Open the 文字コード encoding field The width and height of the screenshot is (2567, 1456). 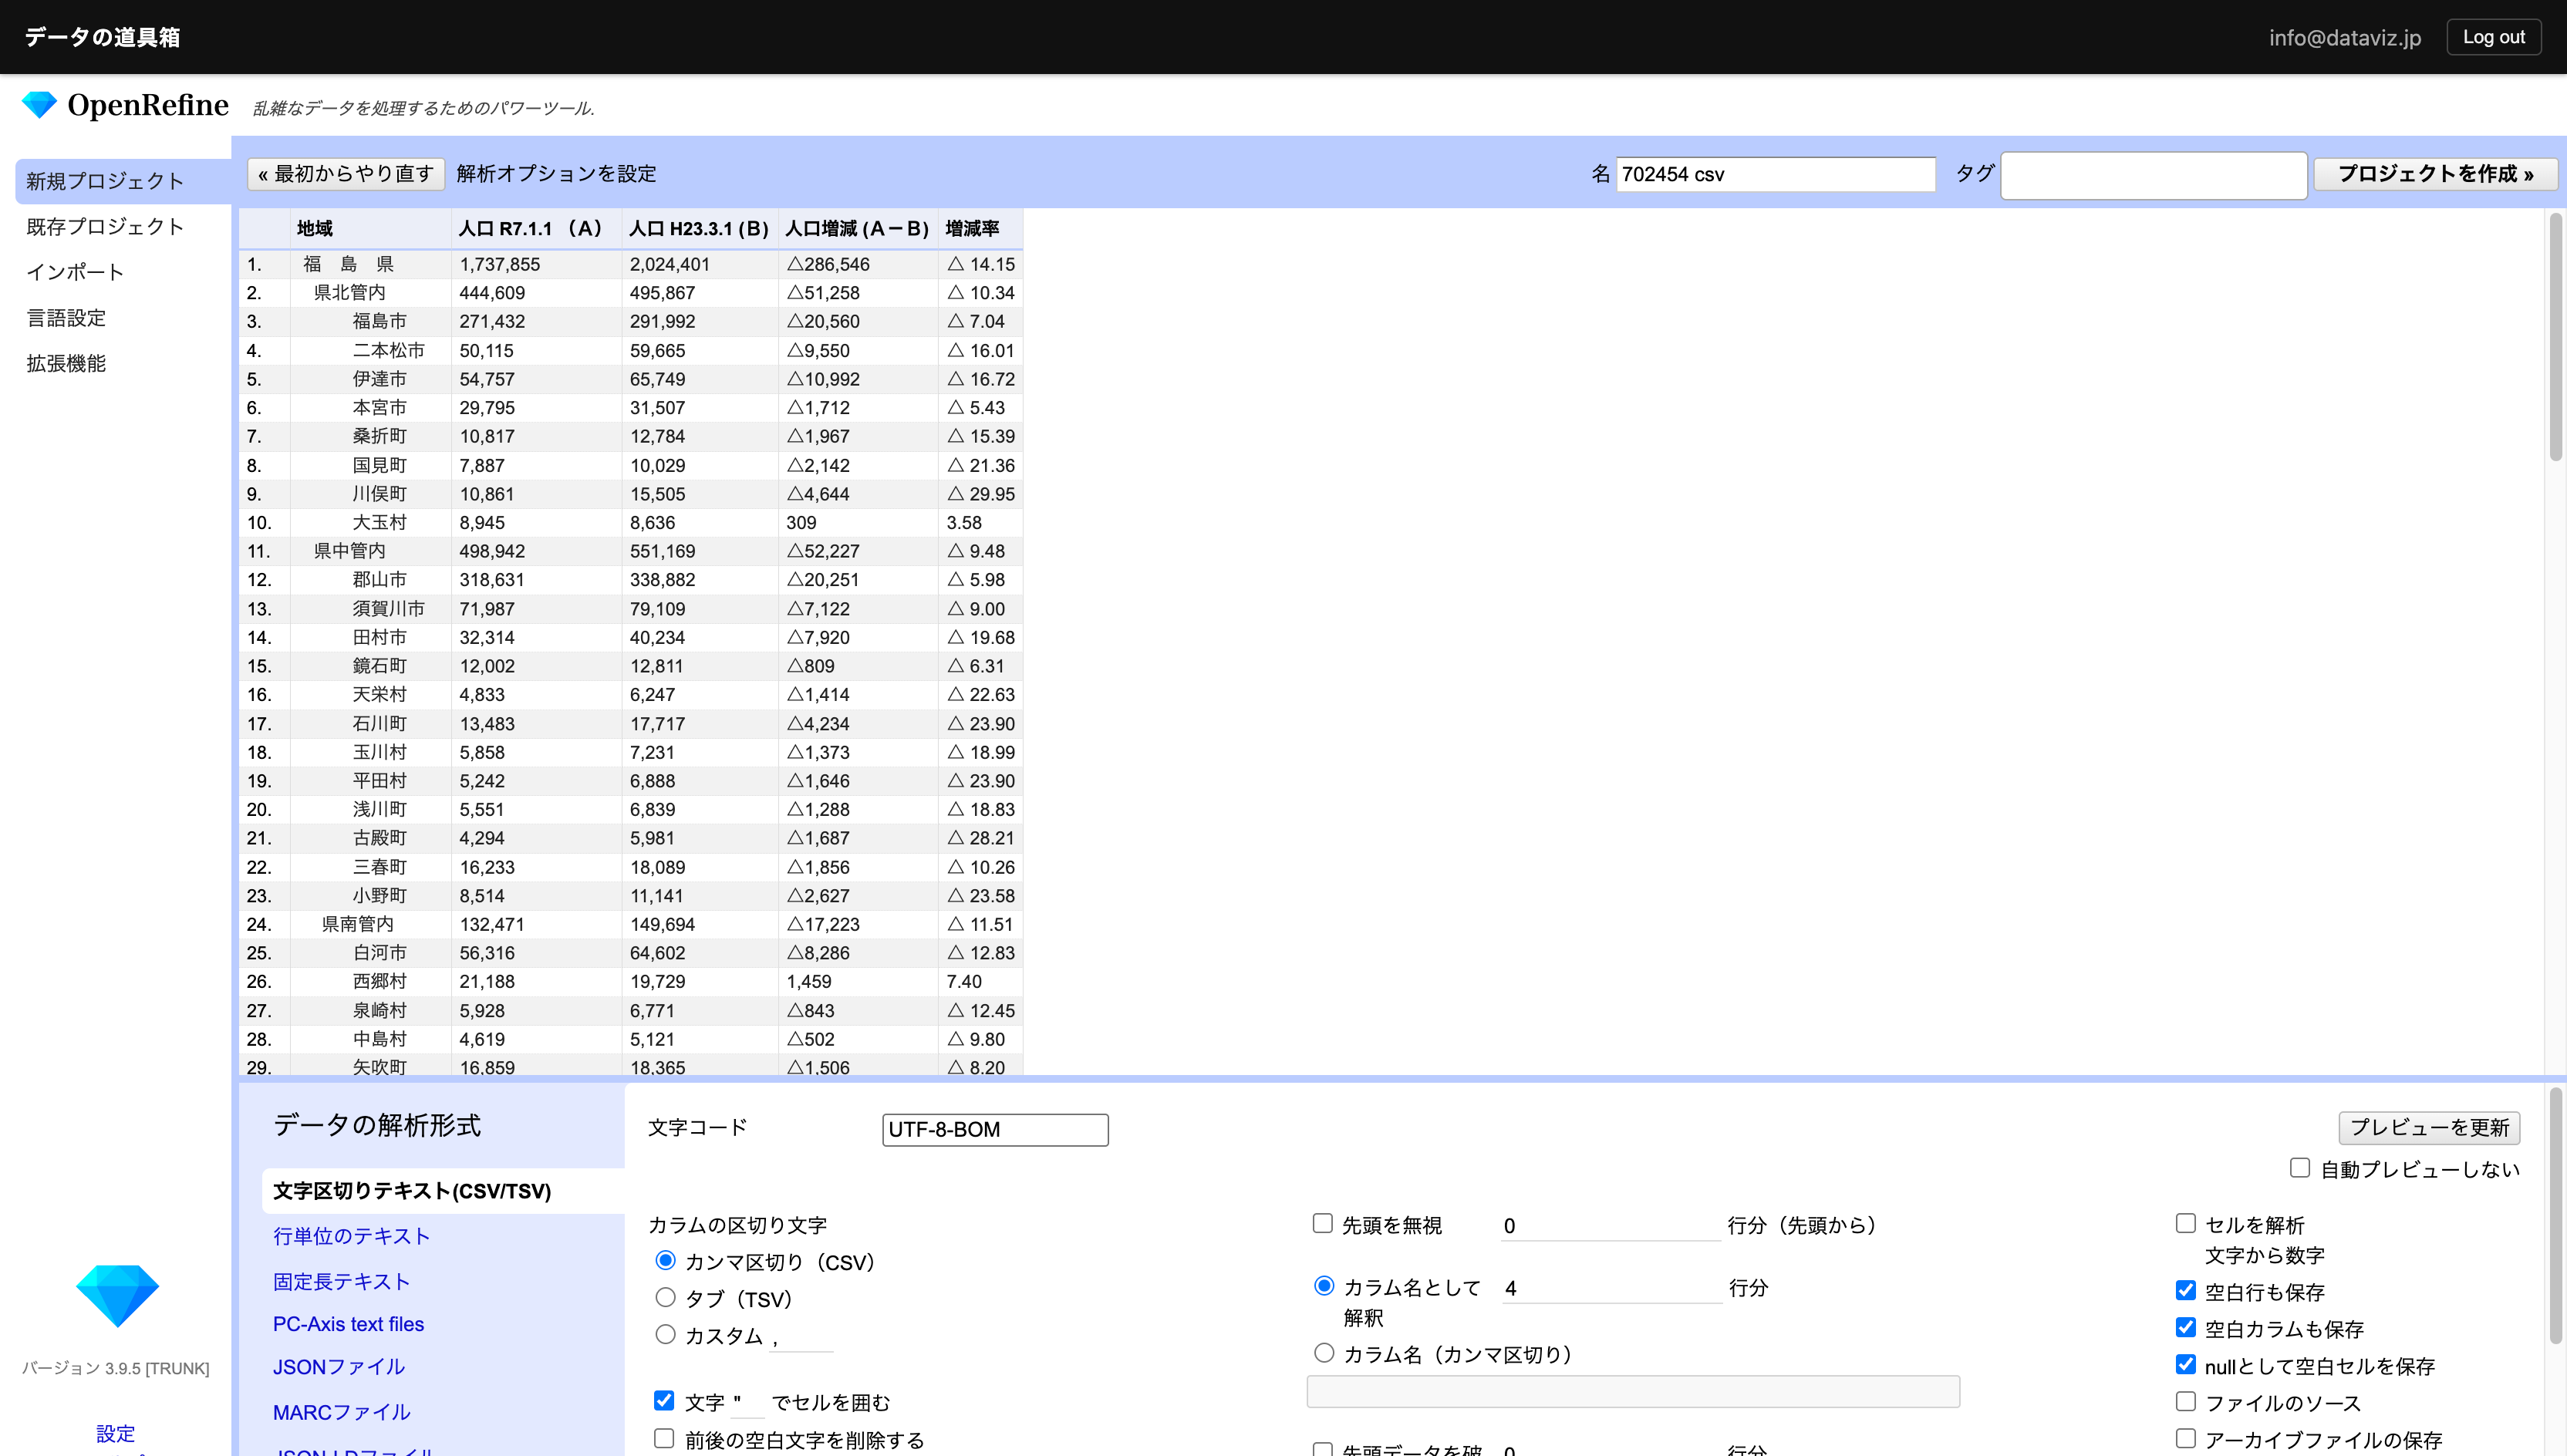994,1129
